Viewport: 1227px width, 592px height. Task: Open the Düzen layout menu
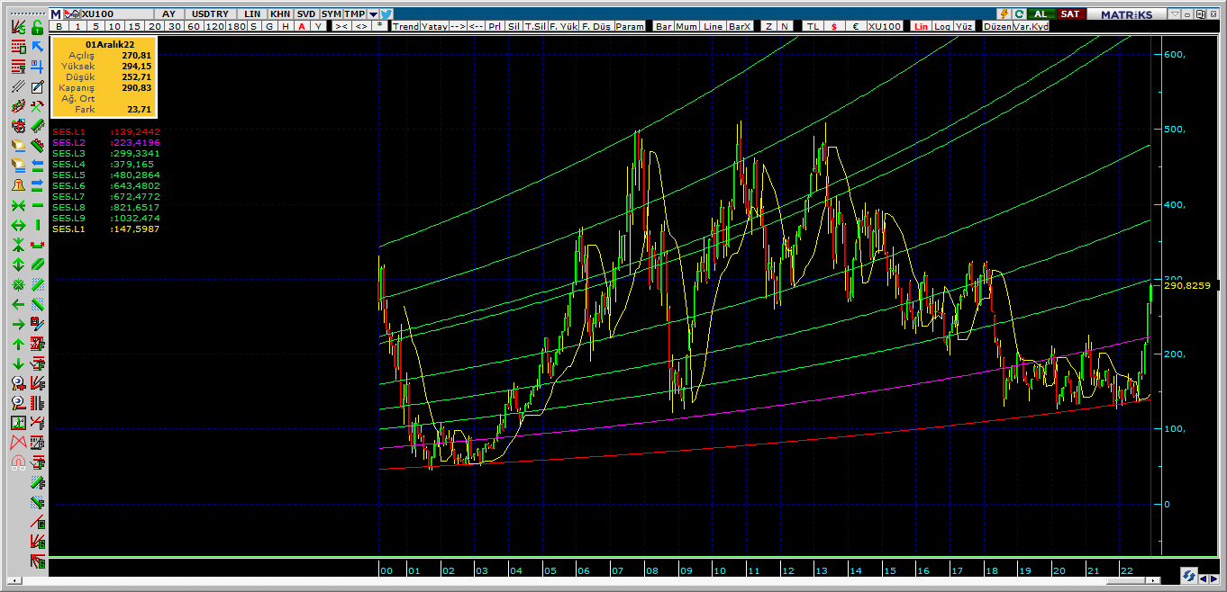click(997, 26)
